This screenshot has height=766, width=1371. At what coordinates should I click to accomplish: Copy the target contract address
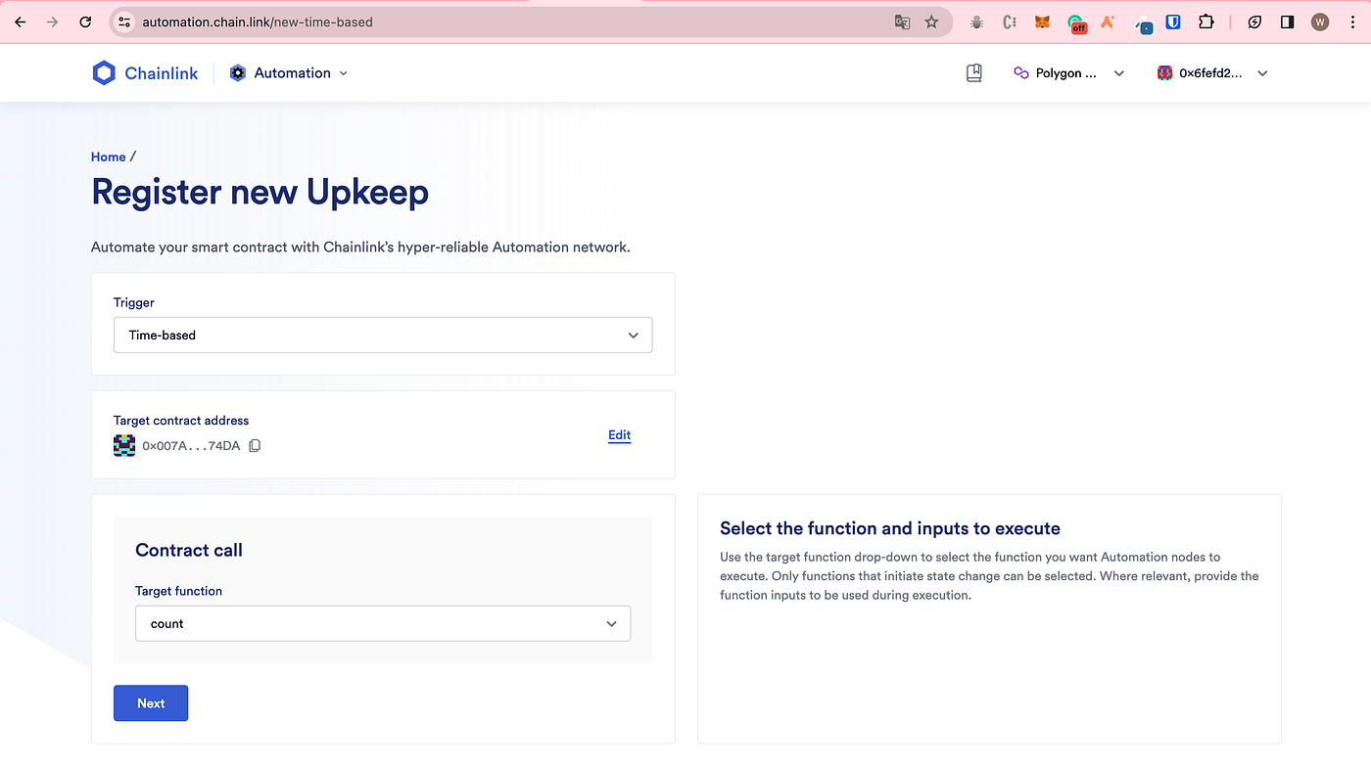(255, 446)
